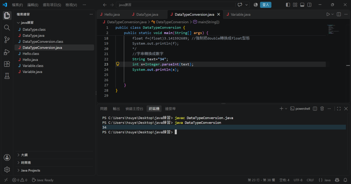
Task: Open the 選取項目(S) menu
Action: tap(52, 5)
